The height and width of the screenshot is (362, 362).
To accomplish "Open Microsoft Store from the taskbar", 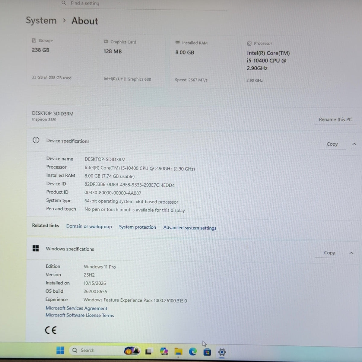I will (207, 352).
